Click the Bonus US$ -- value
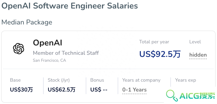This screenshot has width=217, height=104. [x=99, y=90]
